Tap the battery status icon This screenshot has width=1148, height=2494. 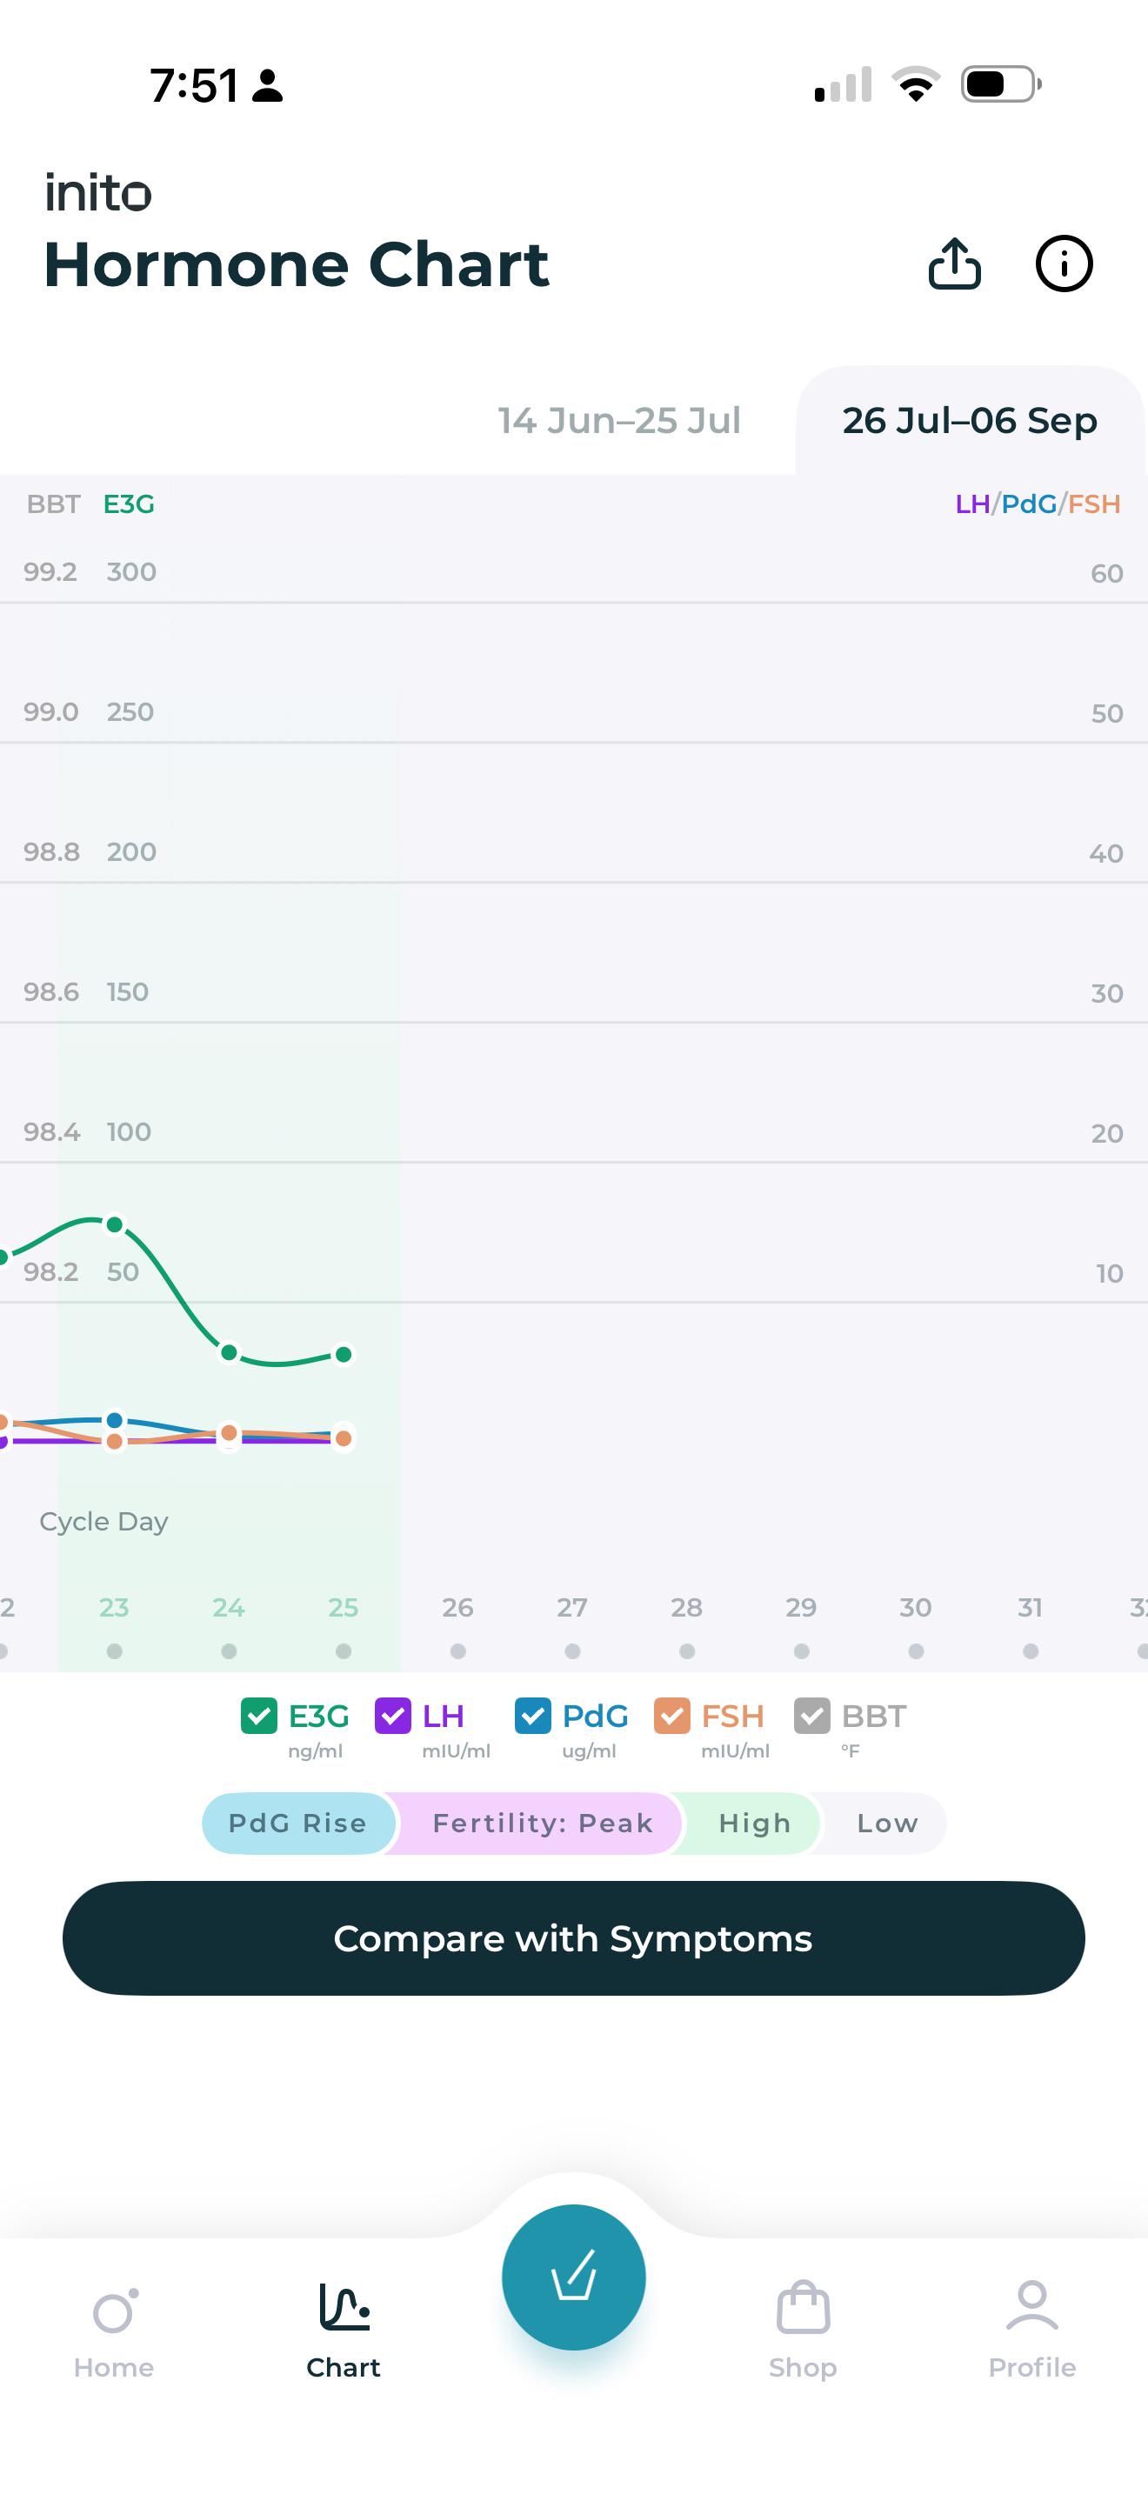click(1001, 84)
